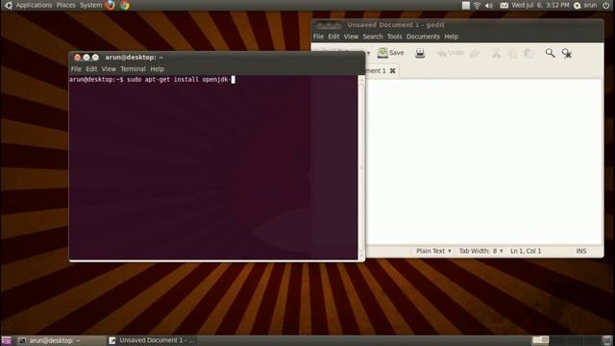Viewport: 615px width, 346px height.
Task: Open the mail envelope messaging indicator
Action: click(504, 5)
